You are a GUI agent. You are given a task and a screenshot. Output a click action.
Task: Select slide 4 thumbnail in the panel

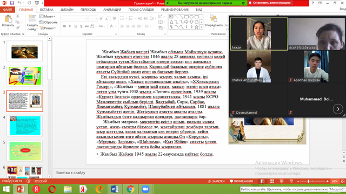pos(25,126)
